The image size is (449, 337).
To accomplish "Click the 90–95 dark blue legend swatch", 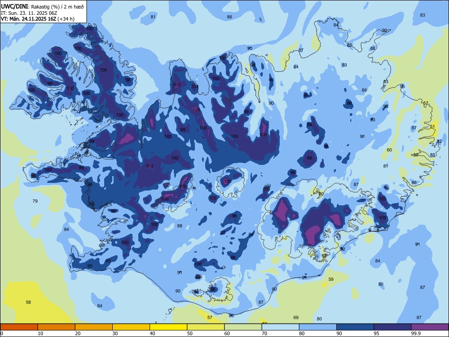I will (x=355, y=327).
